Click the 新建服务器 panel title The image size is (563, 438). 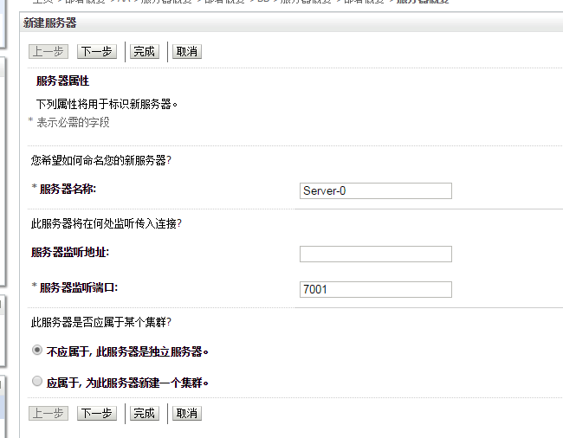(50, 23)
